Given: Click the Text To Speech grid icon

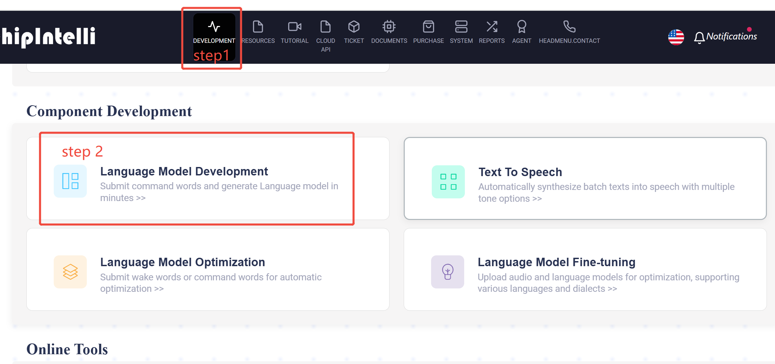Looking at the screenshot, I should [x=448, y=182].
